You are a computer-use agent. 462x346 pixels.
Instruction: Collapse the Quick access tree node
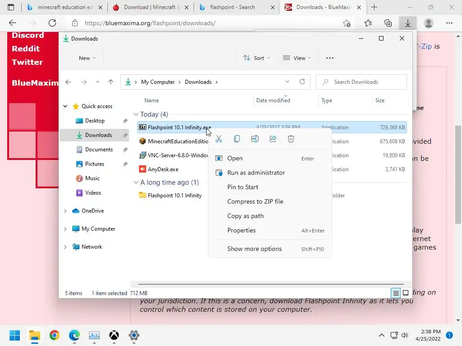(65, 106)
